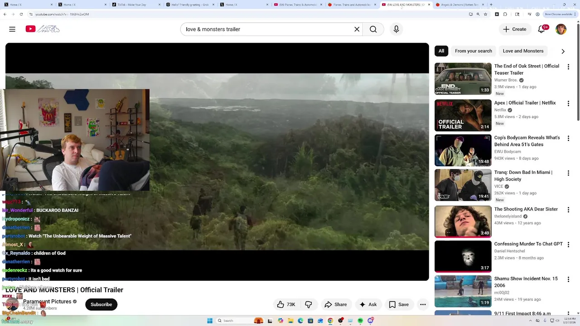Go back in Chrome browser
This screenshot has height=326, width=580.
pos(5,14)
